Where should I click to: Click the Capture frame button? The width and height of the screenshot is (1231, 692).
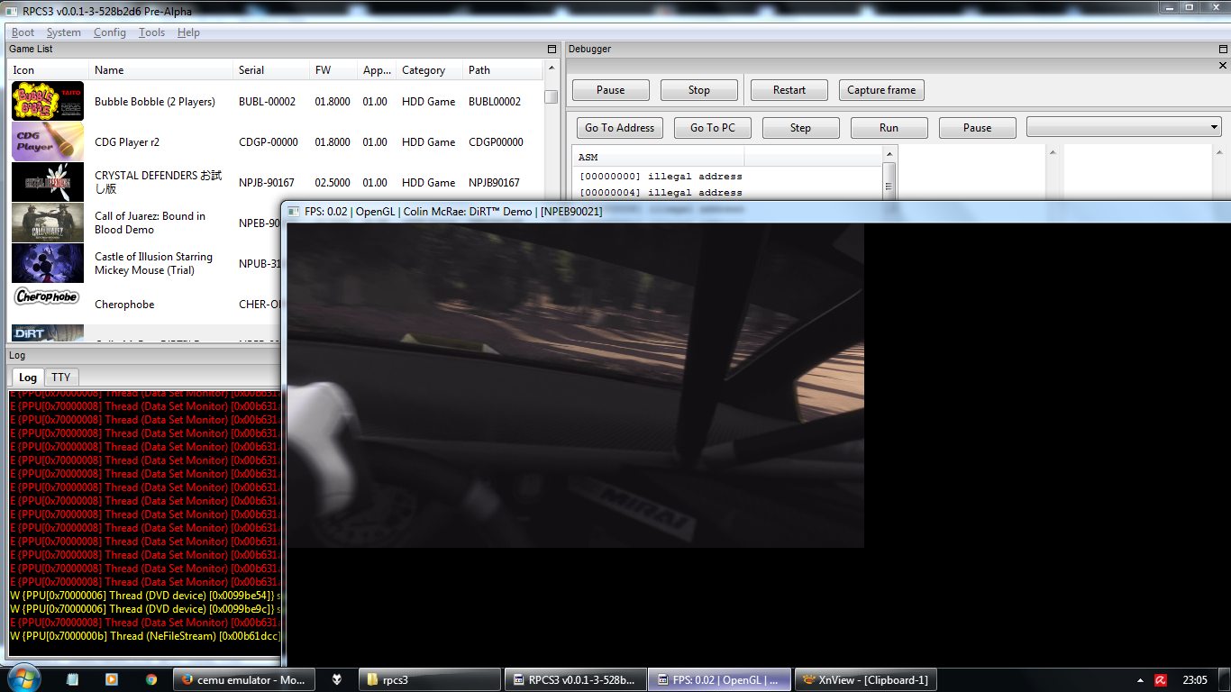(x=881, y=90)
